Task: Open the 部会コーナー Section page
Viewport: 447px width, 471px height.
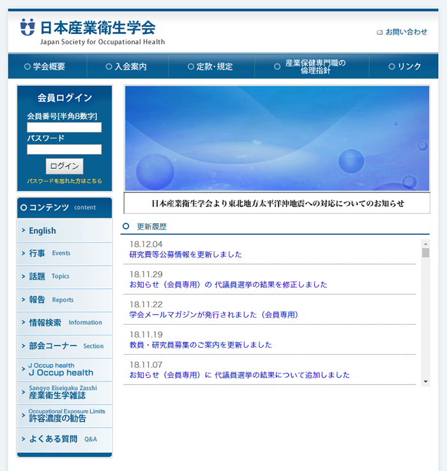Action: coord(64,346)
